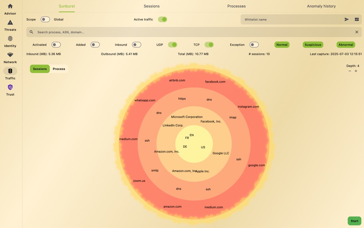This screenshot has height=228, width=364.
Task: Click the Facebook, Inc. segment
Action: [211, 121]
